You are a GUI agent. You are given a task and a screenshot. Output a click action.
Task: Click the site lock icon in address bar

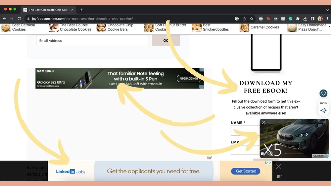pyautogui.click(x=28, y=19)
